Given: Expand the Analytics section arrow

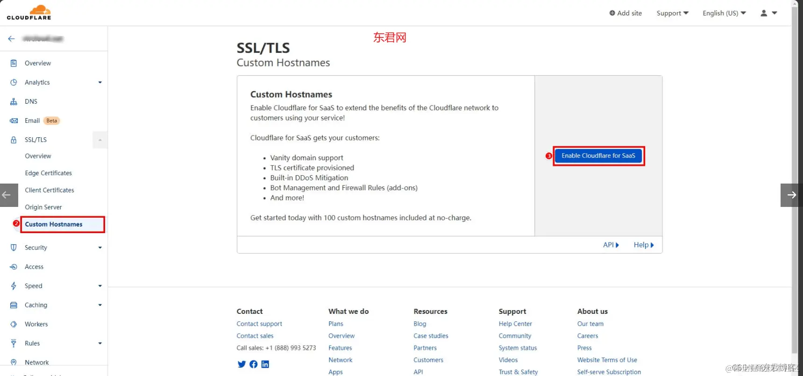Looking at the screenshot, I should pyautogui.click(x=100, y=82).
